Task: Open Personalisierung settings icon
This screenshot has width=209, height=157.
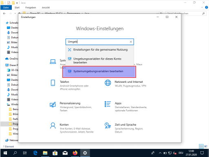Action: [x=53, y=104]
